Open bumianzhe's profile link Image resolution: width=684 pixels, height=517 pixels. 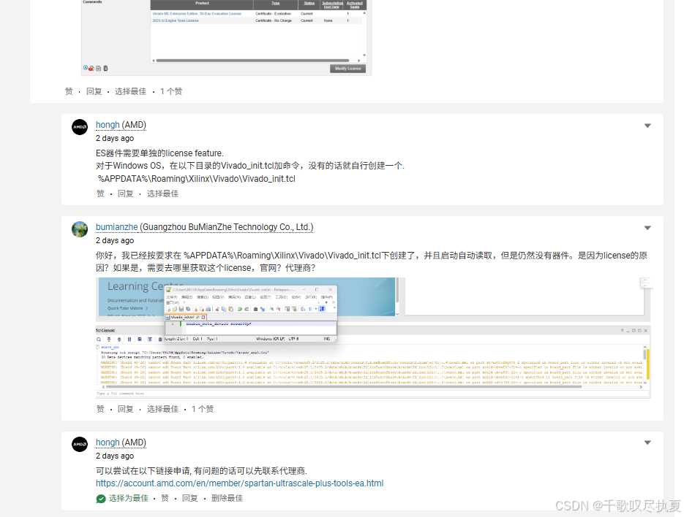116,227
